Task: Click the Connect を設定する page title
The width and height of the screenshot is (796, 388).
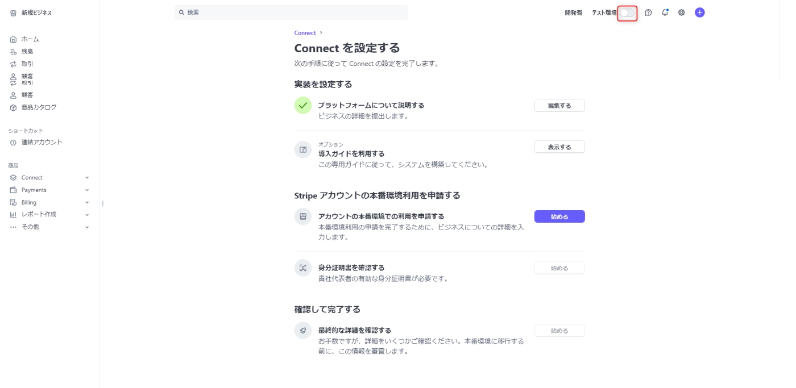Action: pyautogui.click(x=347, y=48)
